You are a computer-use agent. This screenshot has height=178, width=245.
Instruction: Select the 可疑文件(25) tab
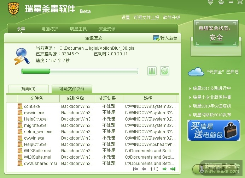click(x=72, y=89)
